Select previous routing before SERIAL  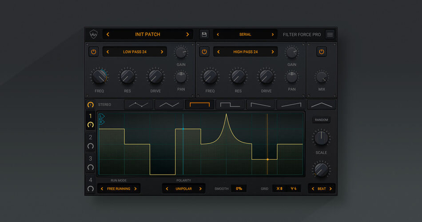[x=218, y=34]
